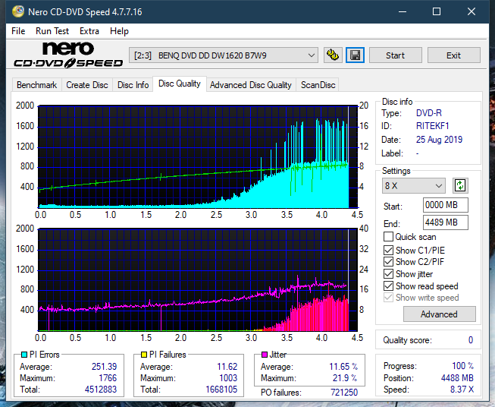Image resolution: width=495 pixels, height=407 pixels.
Task: Click the PI Errors cyan legend swatch
Action: (x=24, y=355)
